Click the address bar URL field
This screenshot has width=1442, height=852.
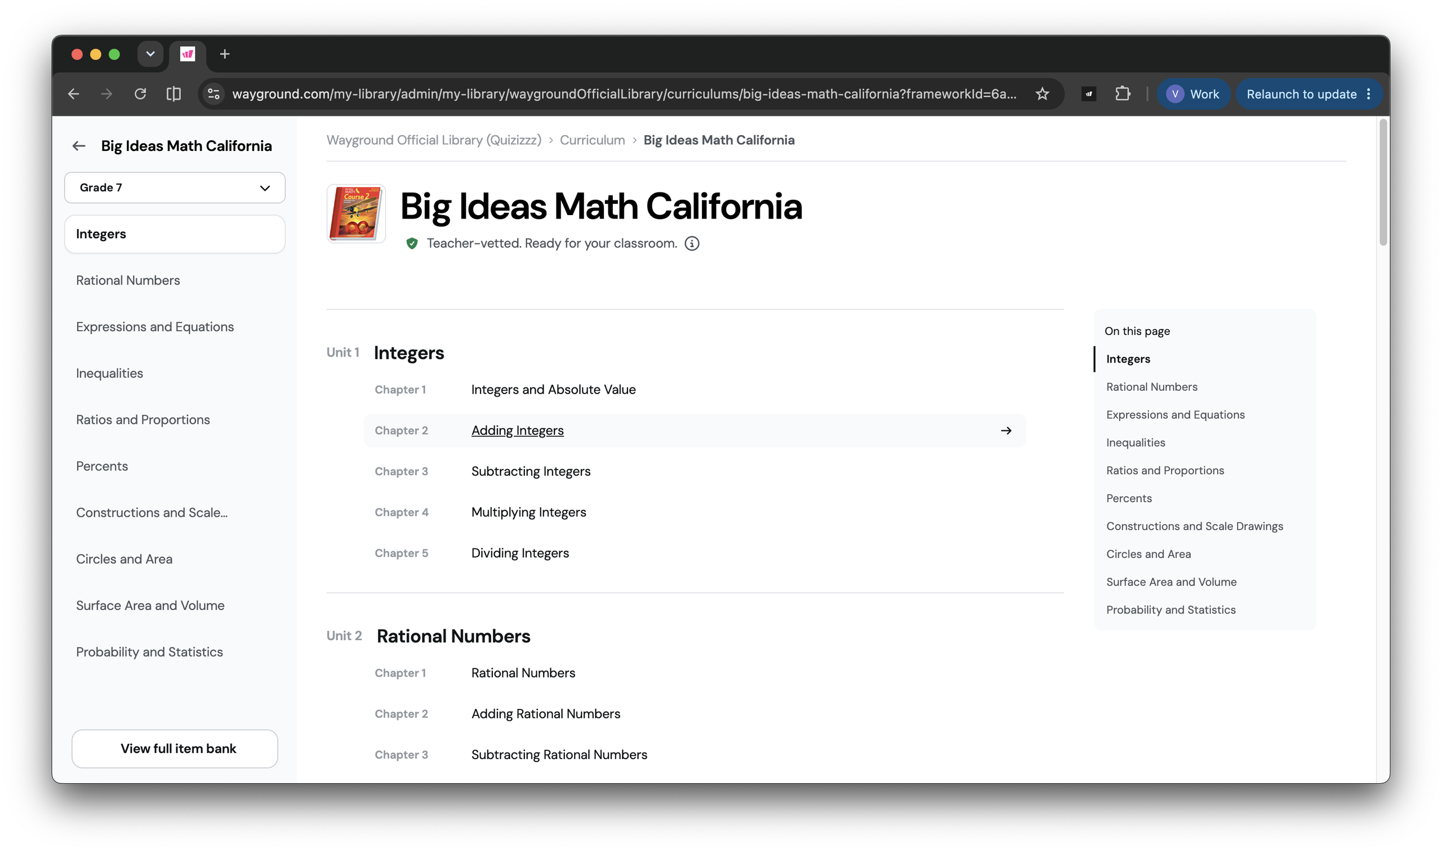pyautogui.click(x=624, y=93)
